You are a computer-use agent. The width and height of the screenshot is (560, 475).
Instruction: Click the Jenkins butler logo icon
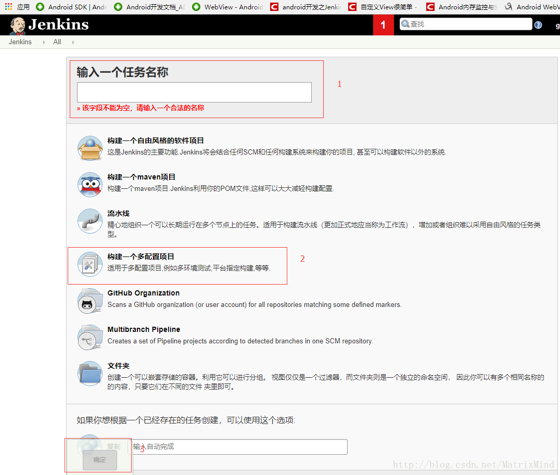tap(18, 25)
